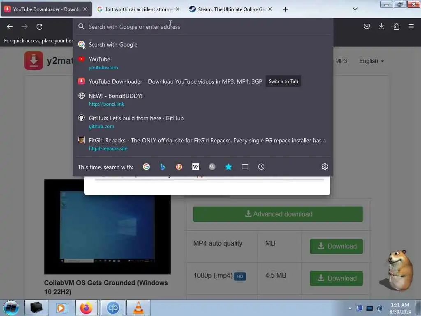
Task: Download the MP4 auto quality file
Action: coord(336,246)
